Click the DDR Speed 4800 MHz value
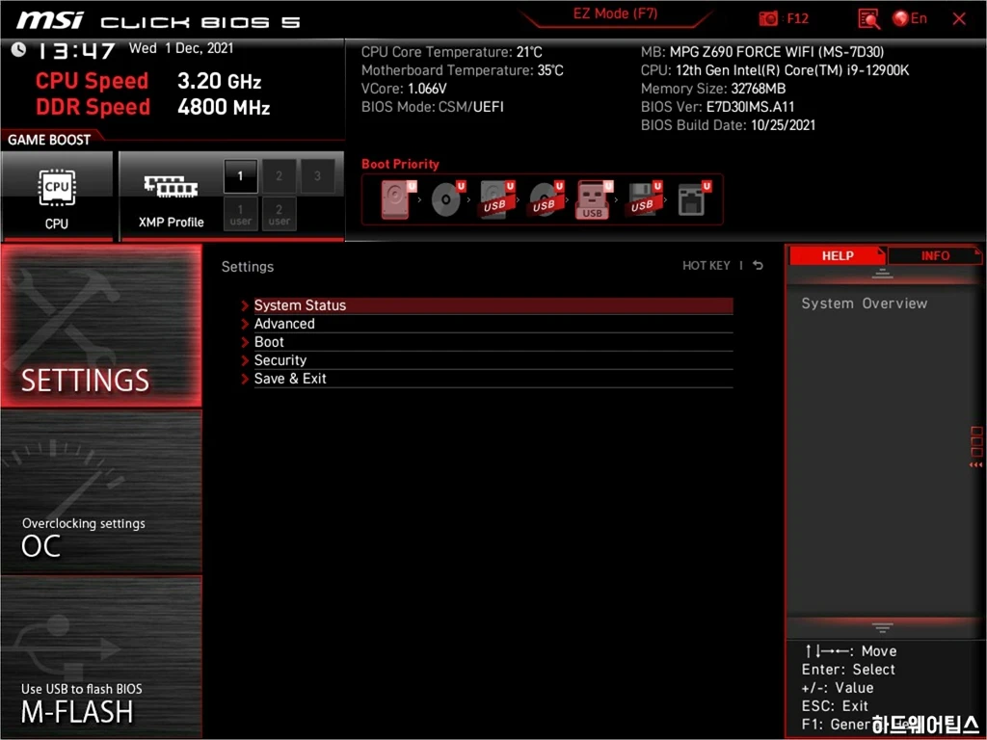Screen dimensions: 987x740 [224, 107]
